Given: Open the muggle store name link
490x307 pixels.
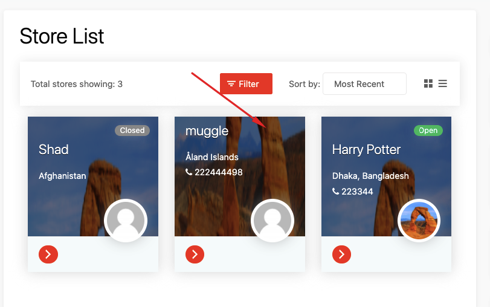Looking at the screenshot, I should click(207, 131).
